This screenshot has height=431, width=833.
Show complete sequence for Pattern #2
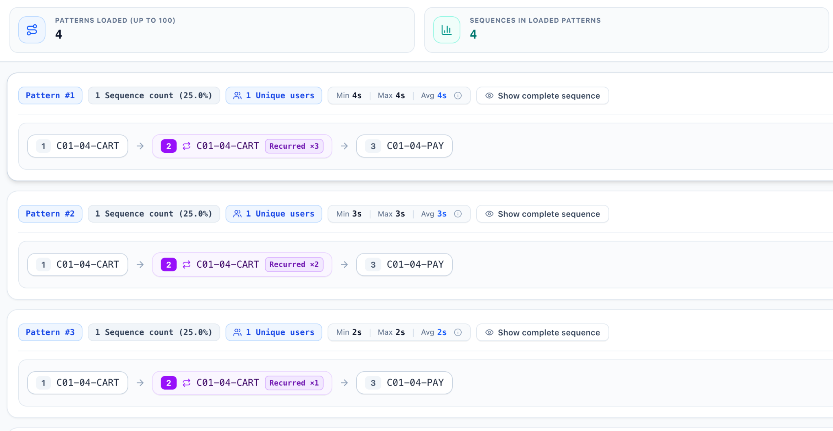point(543,214)
